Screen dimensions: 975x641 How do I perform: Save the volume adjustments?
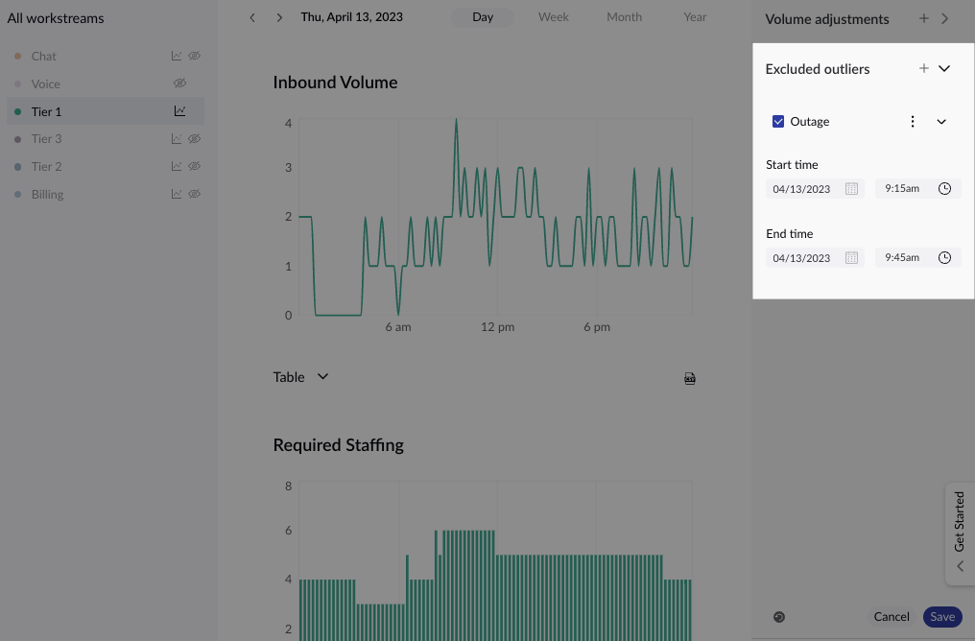pyautogui.click(x=941, y=617)
